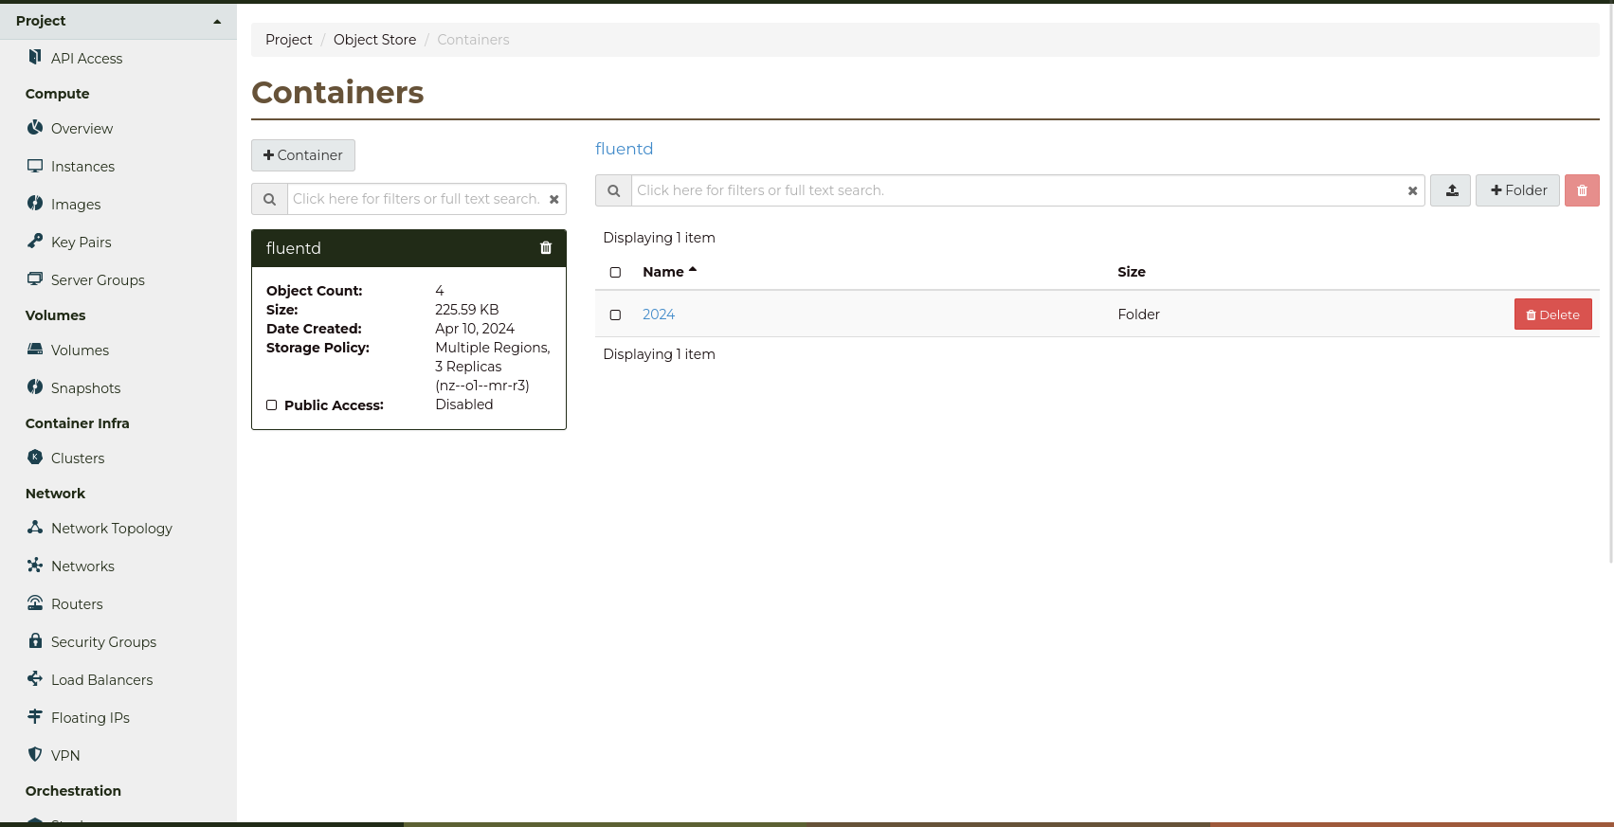Sort objects by Name column
The image size is (1614, 827).
[669, 272]
